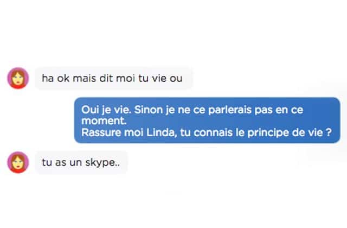The image size is (347, 228).
Task: Select the "tu as un skype.." message
Action: [81, 162]
